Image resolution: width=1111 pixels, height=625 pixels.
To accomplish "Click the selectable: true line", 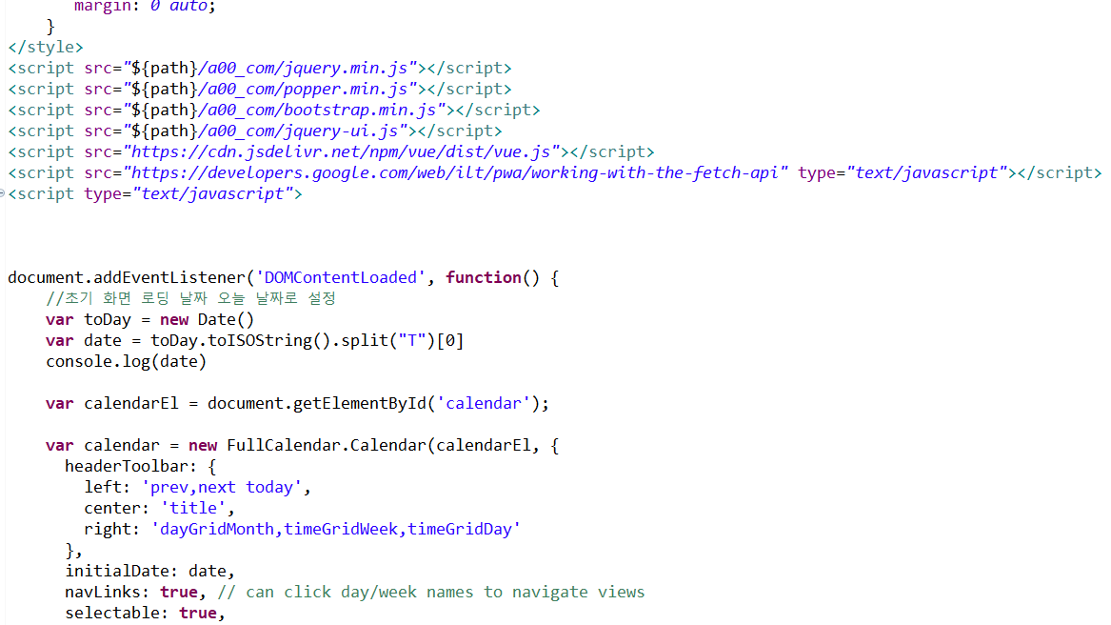I will pyautogui.click(x=145, y=613).
